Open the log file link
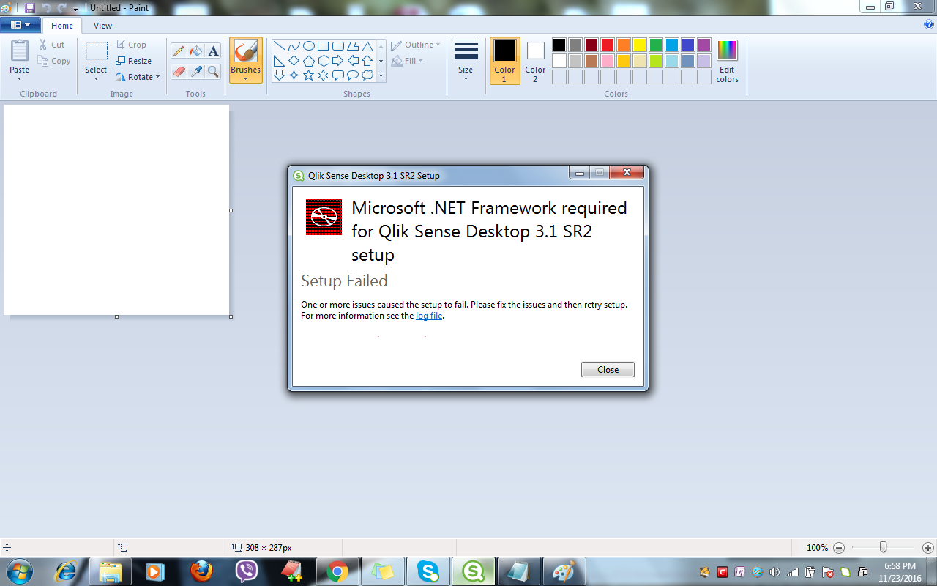The height and width of the screenshot is (586, 937). pos(429,316)
